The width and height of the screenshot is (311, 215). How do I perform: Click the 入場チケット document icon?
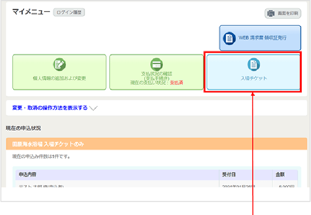click(x=254, y=64)
